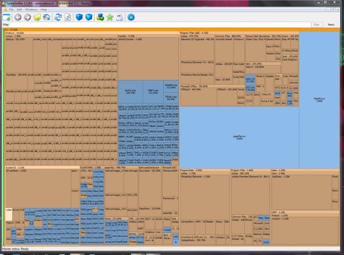Select the SmartSound Software Inc tile

pos(198,237)
